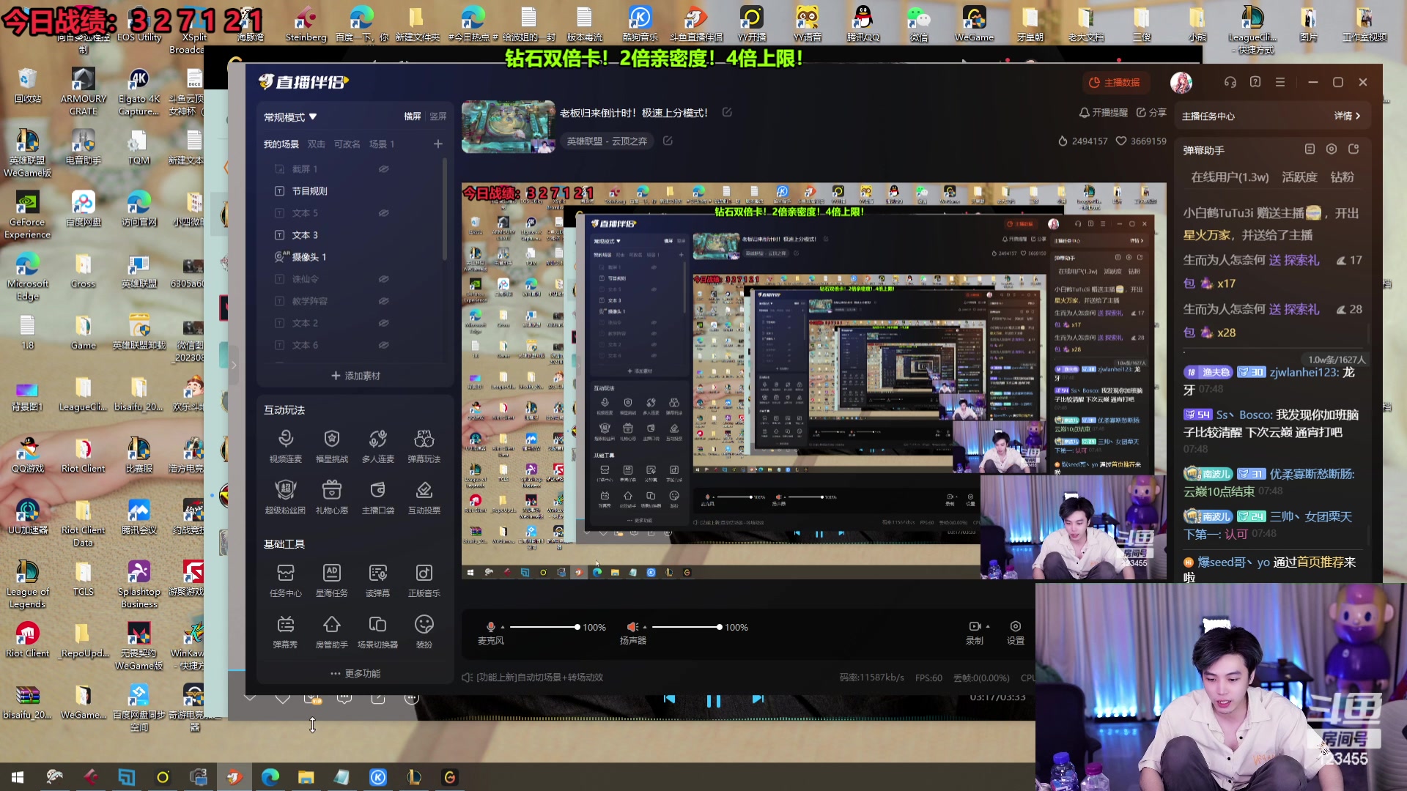Viewport: 1407px width, 791px height.
Task: Expand 更多功能 more functions
Action: tap(355, 673)
